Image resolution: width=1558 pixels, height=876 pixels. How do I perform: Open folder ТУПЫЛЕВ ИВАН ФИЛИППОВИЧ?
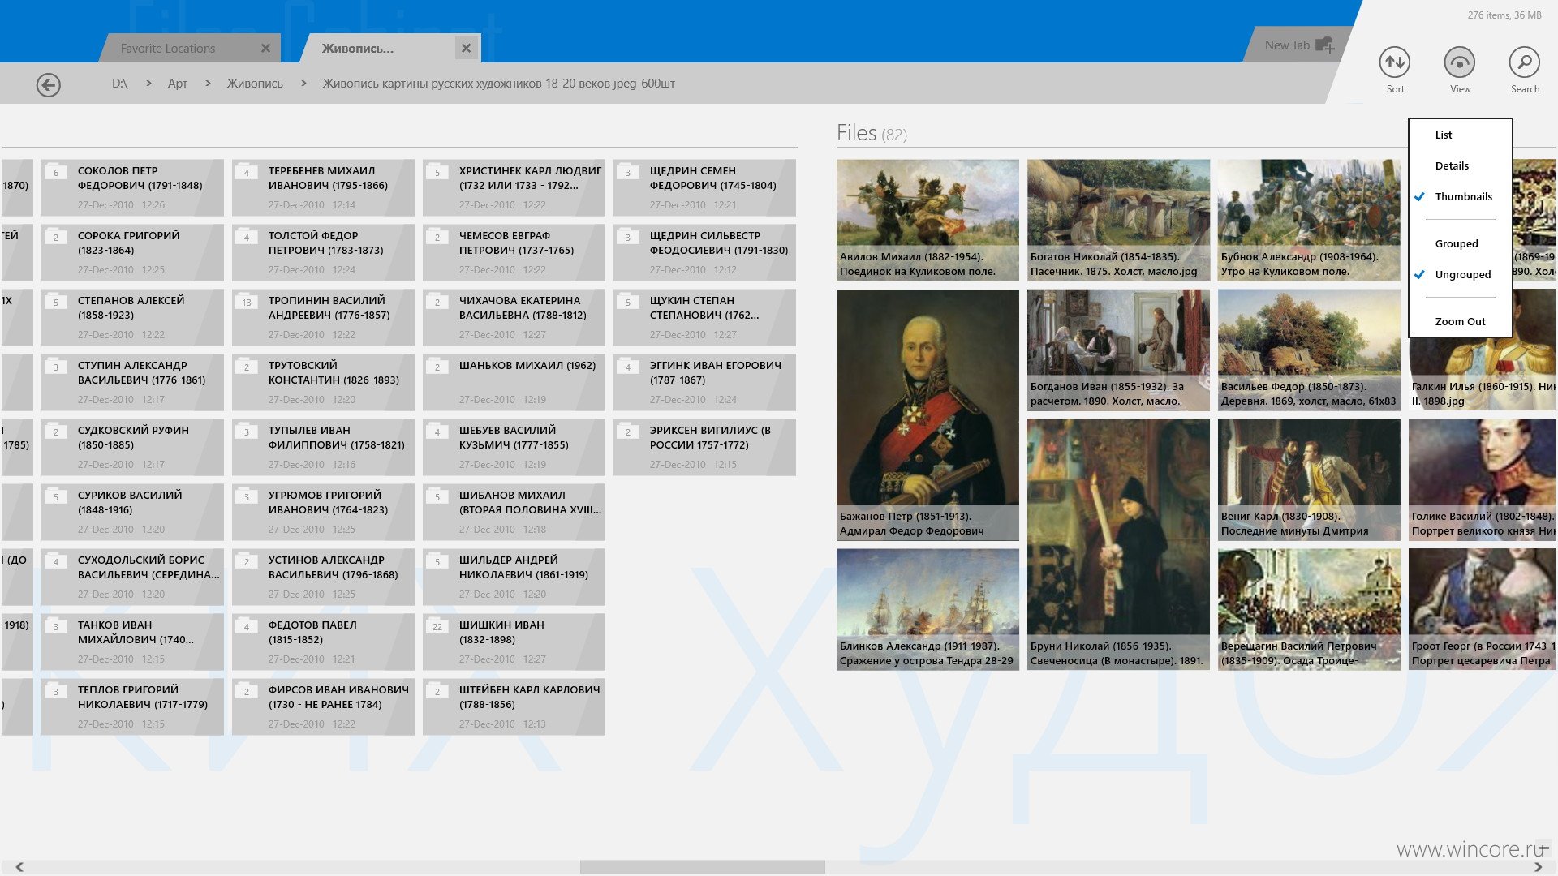click(323, 447)
